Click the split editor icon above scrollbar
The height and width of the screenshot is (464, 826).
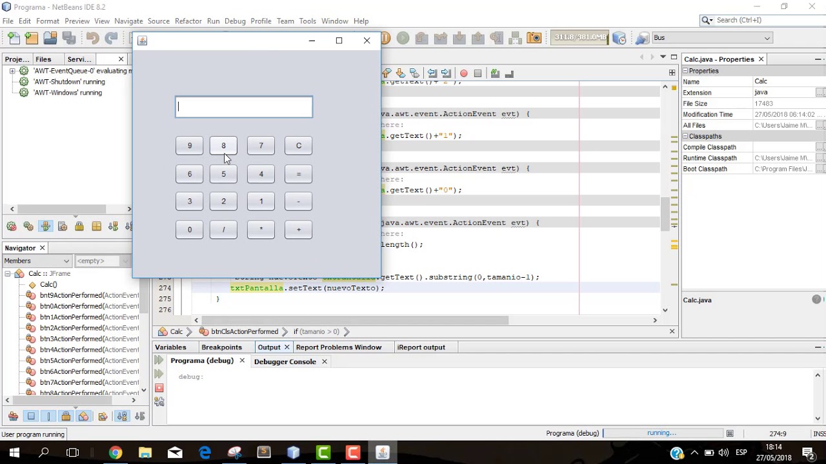point(672,73)
